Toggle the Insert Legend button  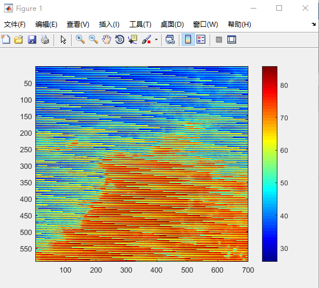tap(201, 39)
